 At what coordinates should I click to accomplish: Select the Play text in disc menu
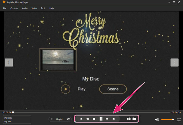coord(81,89)
